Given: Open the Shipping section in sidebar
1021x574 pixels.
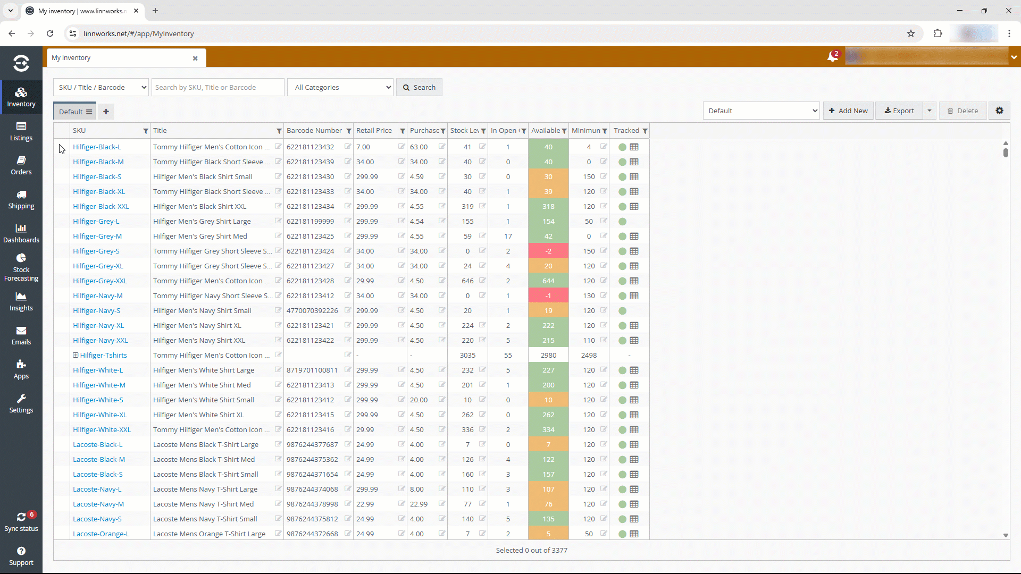Looking at the screenshot, I should coord(21,200).
